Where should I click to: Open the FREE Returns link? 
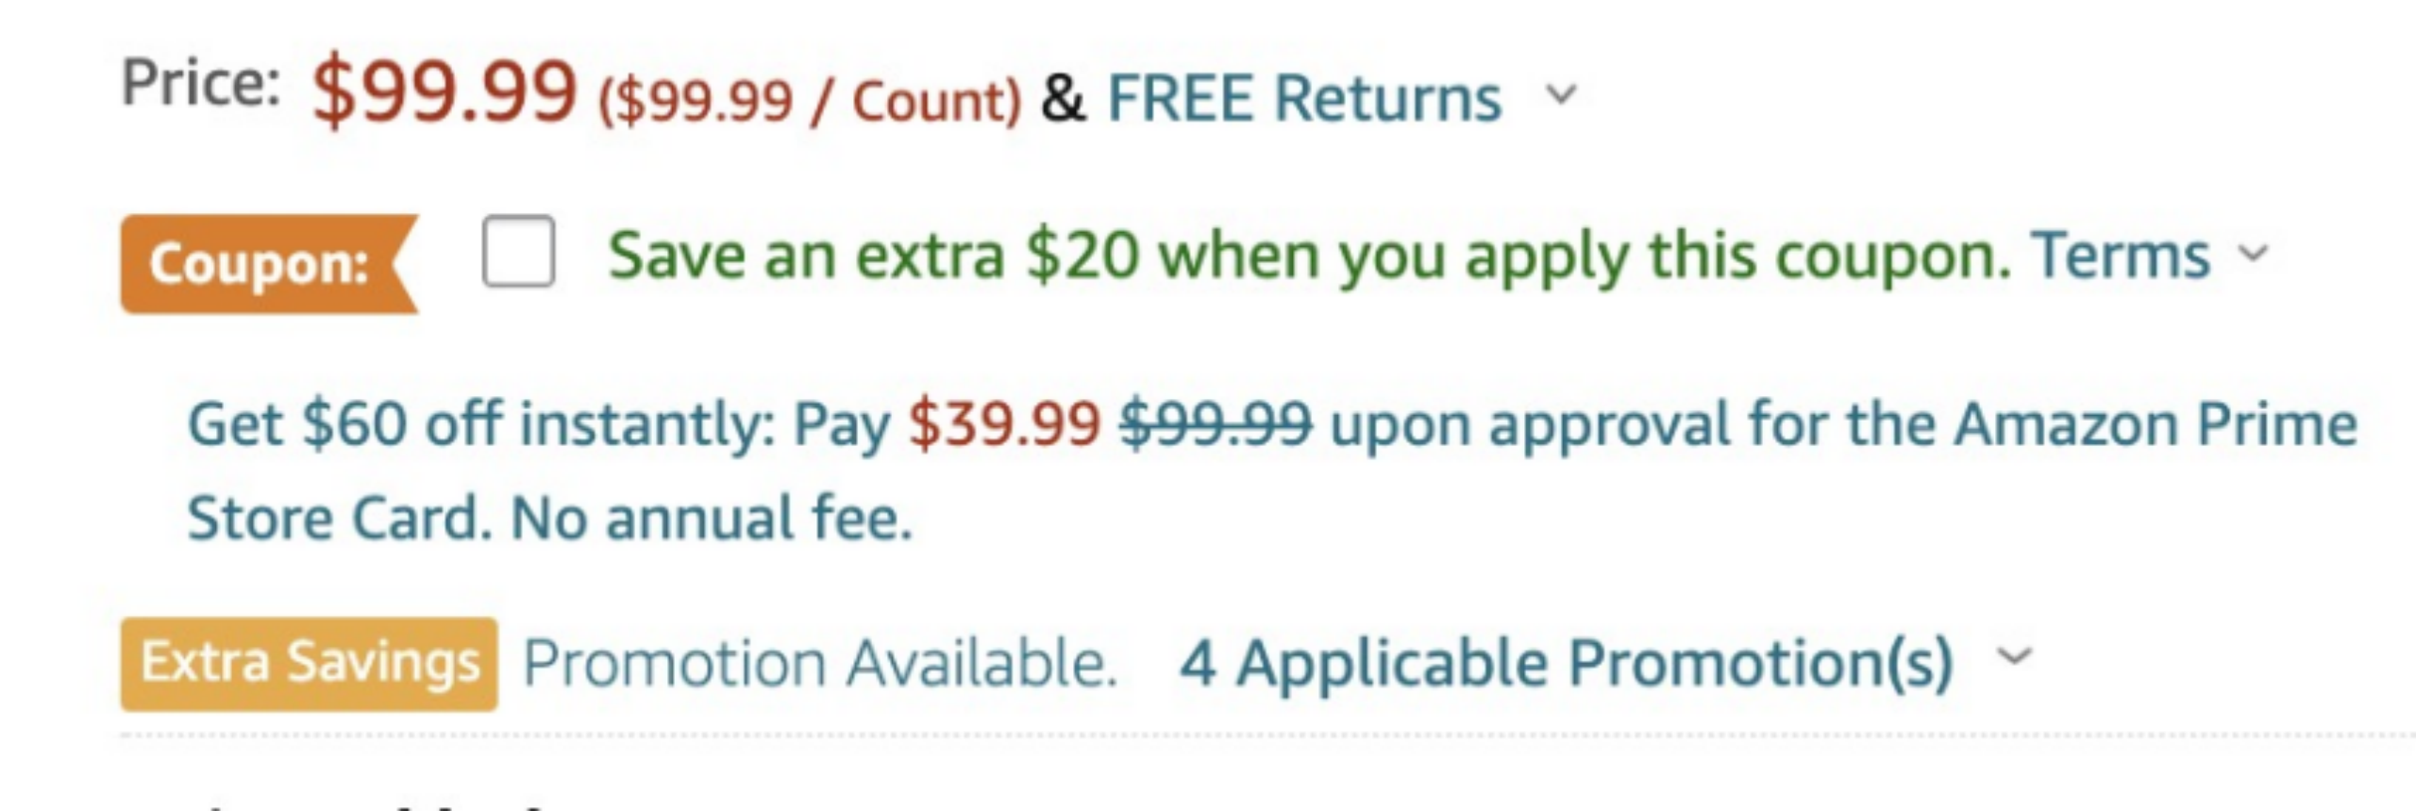(1303, 98)
